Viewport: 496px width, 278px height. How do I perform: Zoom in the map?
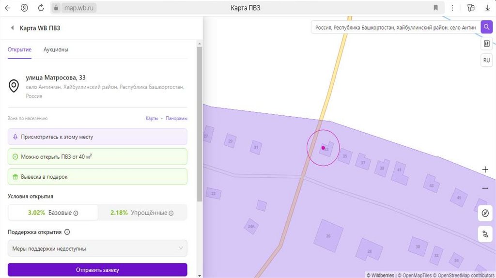[x=485, y=170]
